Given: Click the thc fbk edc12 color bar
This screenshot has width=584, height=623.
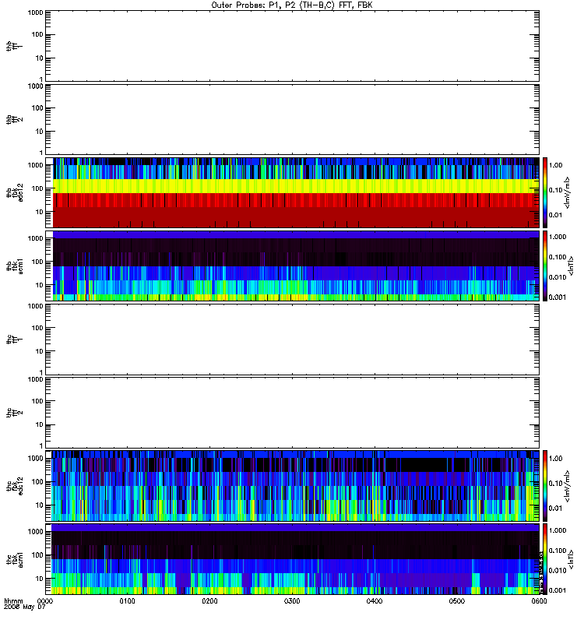Looking at the screenshot, I should (545, 486).
